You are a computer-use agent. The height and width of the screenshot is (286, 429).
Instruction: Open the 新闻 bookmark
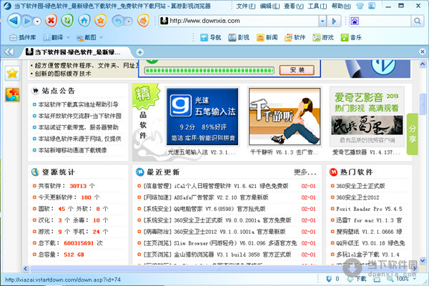coord(267,37)
